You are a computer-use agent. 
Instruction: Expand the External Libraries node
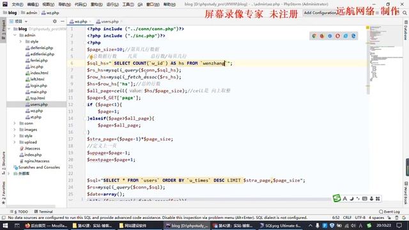coord(9,173)
